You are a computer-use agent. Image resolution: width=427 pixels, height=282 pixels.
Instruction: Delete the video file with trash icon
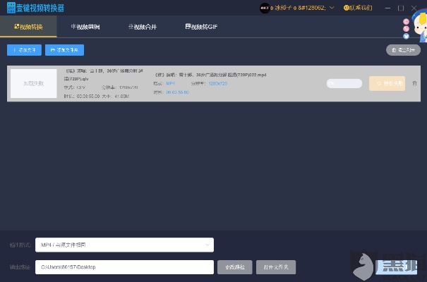414,83
